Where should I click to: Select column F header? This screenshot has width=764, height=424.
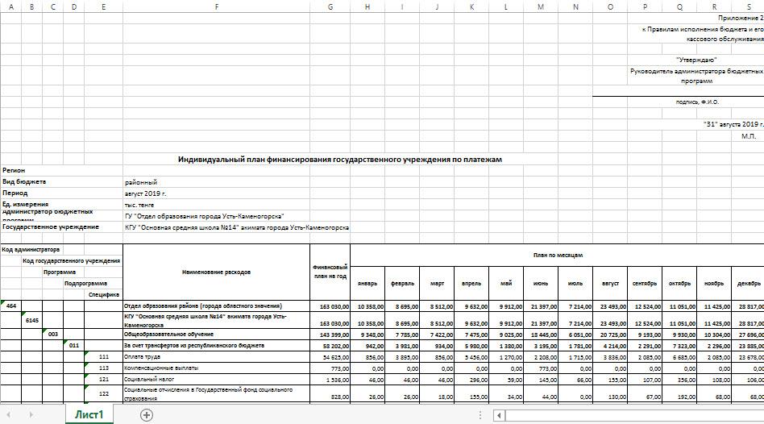[216, 6]
